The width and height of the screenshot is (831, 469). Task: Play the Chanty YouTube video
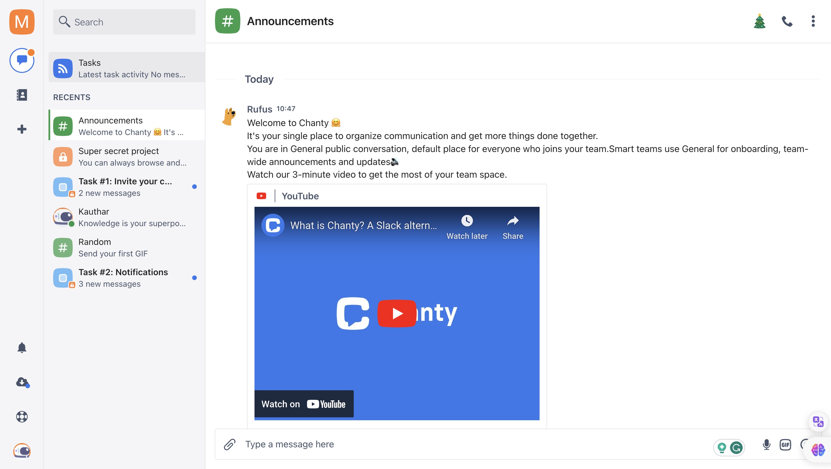396,313
